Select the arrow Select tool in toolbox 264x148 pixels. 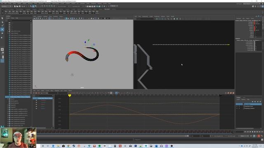tap(2, 18)
